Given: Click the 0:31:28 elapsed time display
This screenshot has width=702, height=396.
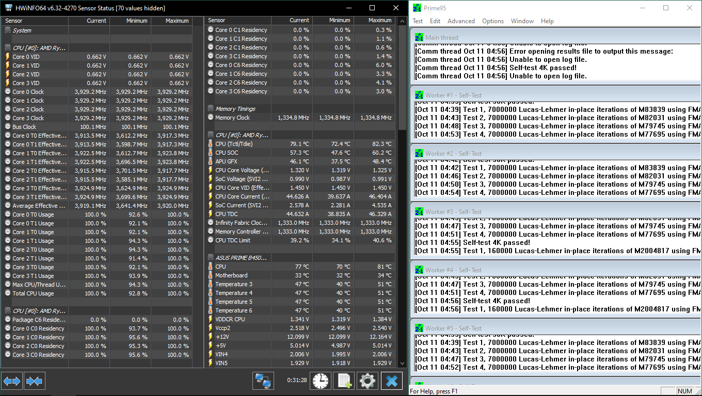Looking at the screenshot, I should point(297,381).
